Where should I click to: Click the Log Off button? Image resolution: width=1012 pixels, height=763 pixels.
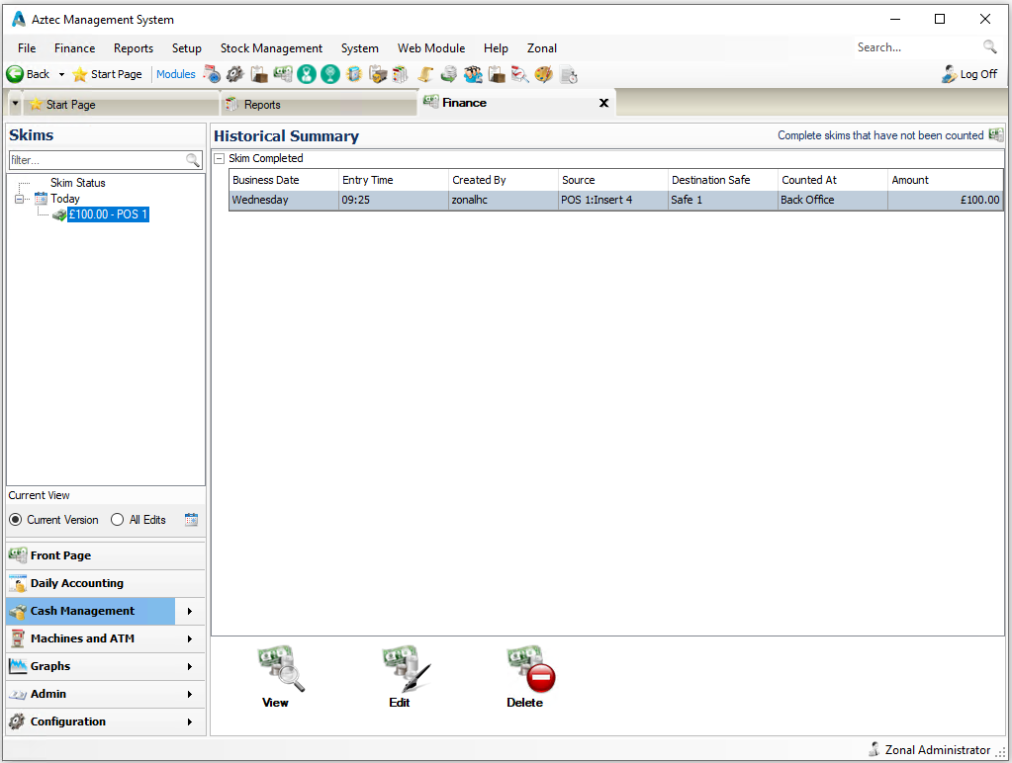click(x=969, y=74)
